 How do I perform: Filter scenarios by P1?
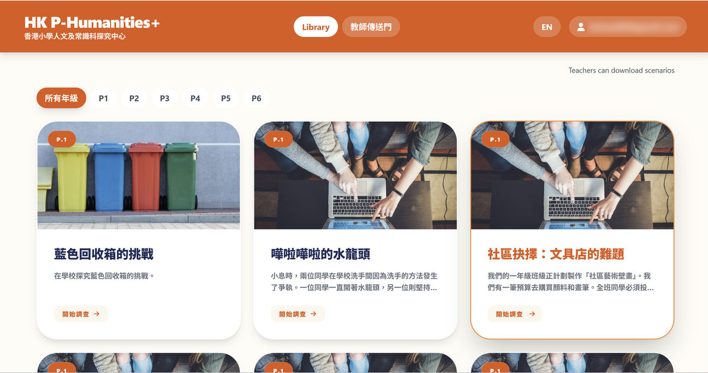[x=104, y=98]
